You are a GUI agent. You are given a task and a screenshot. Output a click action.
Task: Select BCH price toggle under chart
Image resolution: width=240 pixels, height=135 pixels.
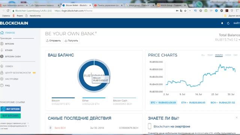click(x=222, y=102)
